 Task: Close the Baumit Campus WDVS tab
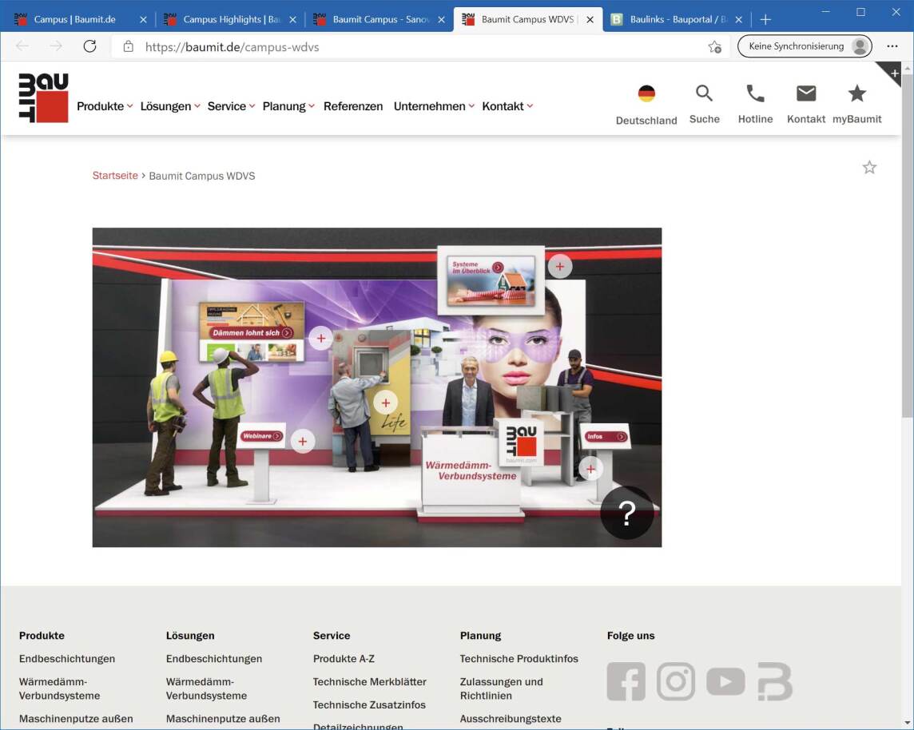point(590,19)
